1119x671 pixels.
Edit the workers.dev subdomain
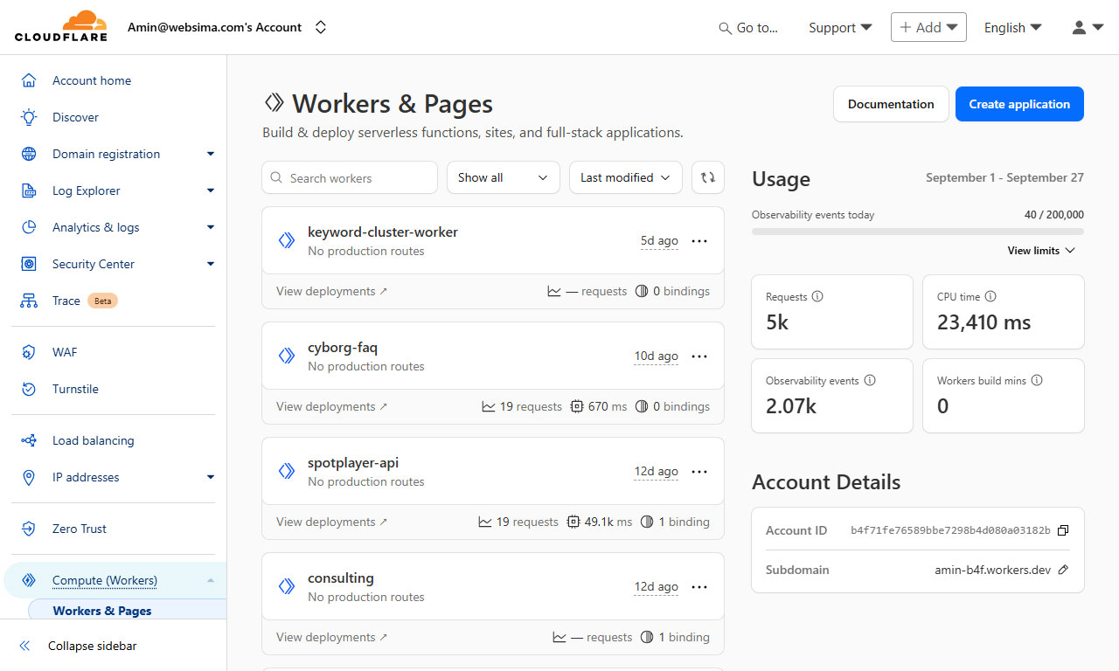(1063, 570)
